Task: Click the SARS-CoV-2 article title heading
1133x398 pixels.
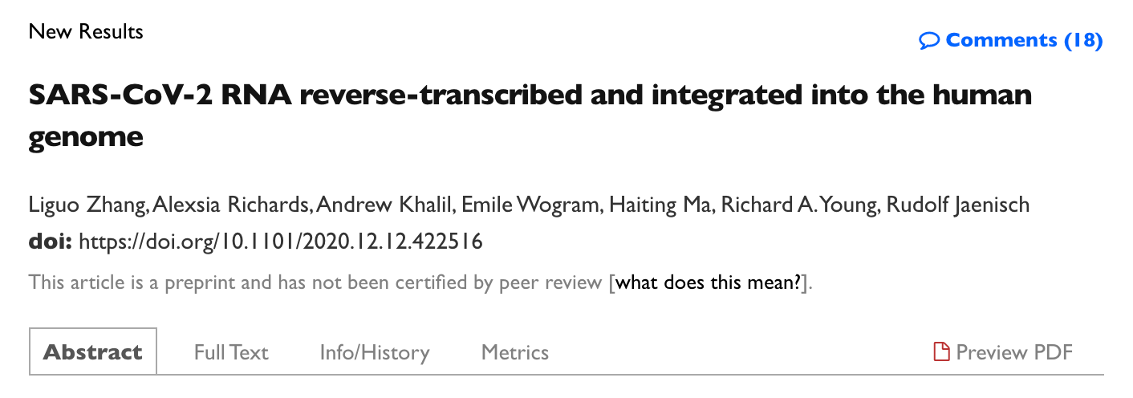Action: pos(530,116)
